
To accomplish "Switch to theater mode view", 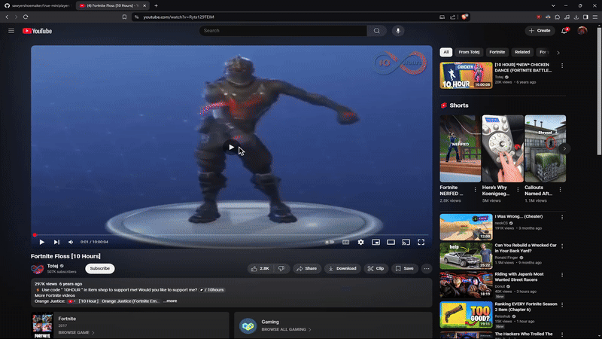I will pos(391,242).
